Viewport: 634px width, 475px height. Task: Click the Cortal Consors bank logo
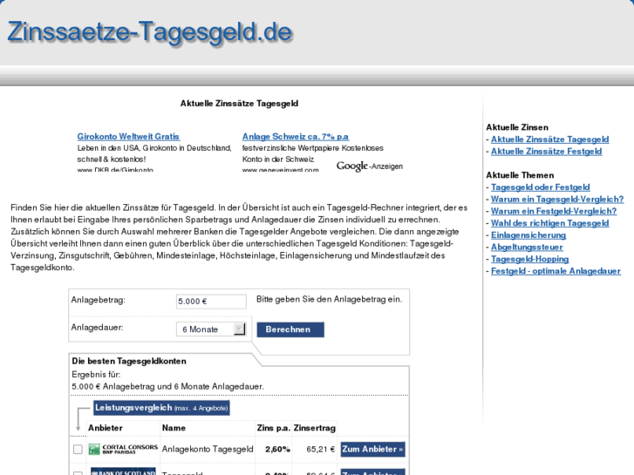coord(123,449)
